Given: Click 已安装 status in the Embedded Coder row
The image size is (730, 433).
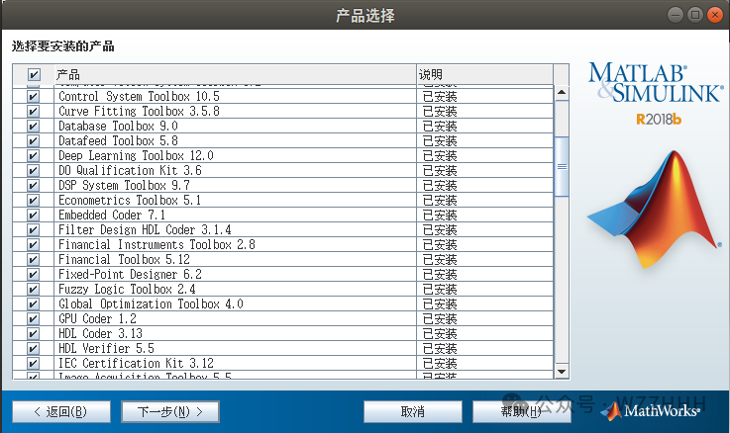Looking at the screenshot, I should pyautogui.click(x=440, y=216).
